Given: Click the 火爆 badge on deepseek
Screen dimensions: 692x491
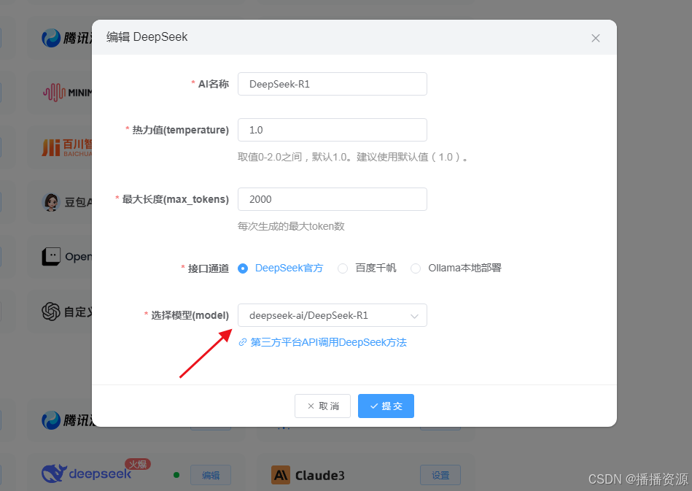Looking at the screenshot, I should tap(138, 464).
